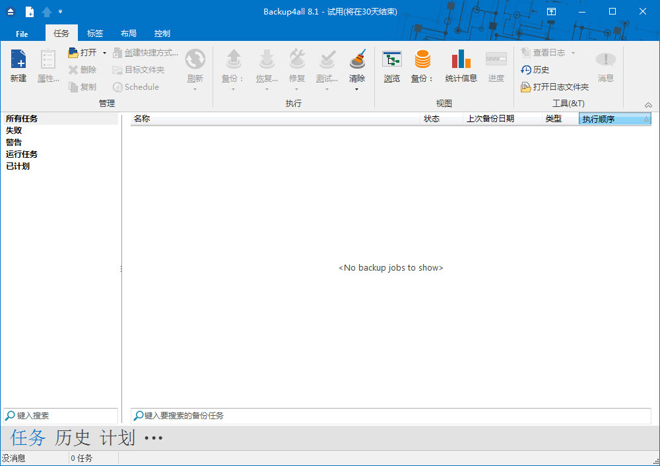Run the Cleanup (清除) tool
Screen dimensions: 660x466
357,66
